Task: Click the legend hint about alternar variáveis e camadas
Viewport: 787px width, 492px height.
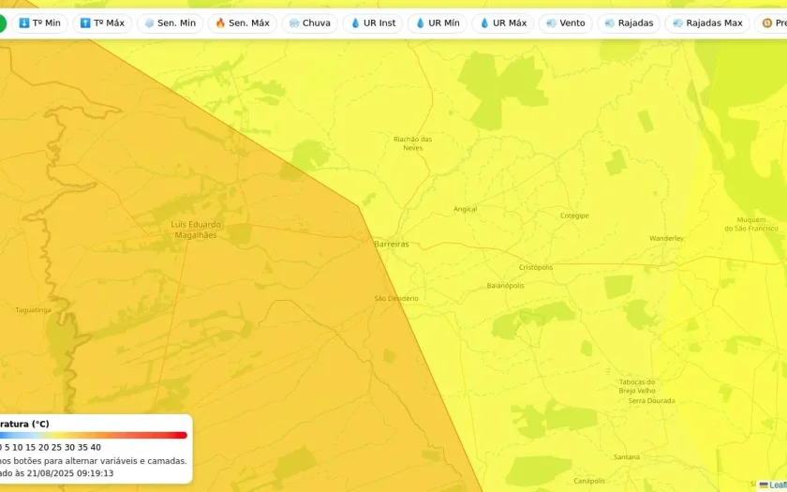Action: [x=94, y=460]
